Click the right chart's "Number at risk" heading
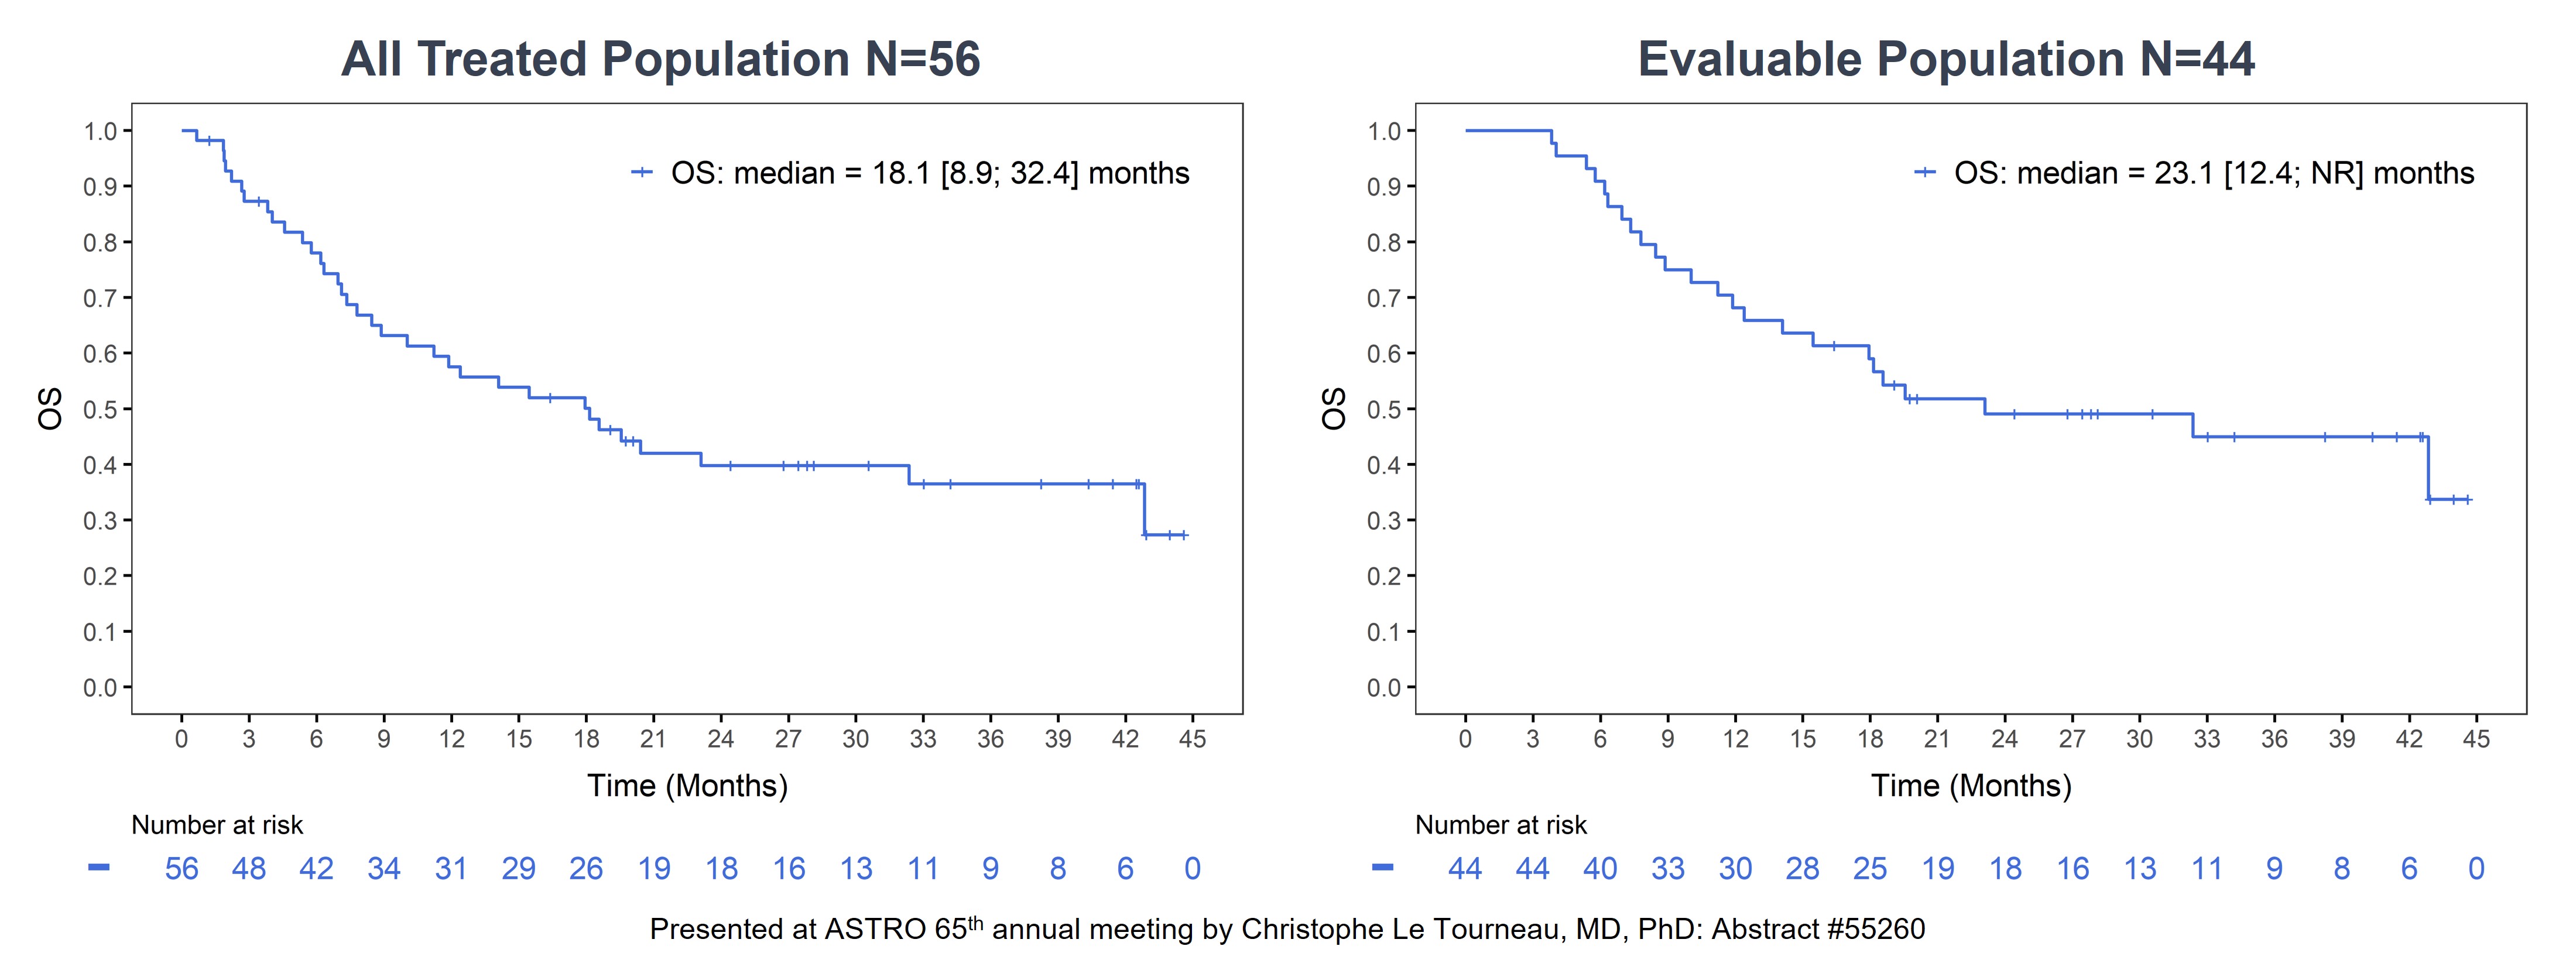Screen dimensions: 2576x970 tap(1500, 825)
